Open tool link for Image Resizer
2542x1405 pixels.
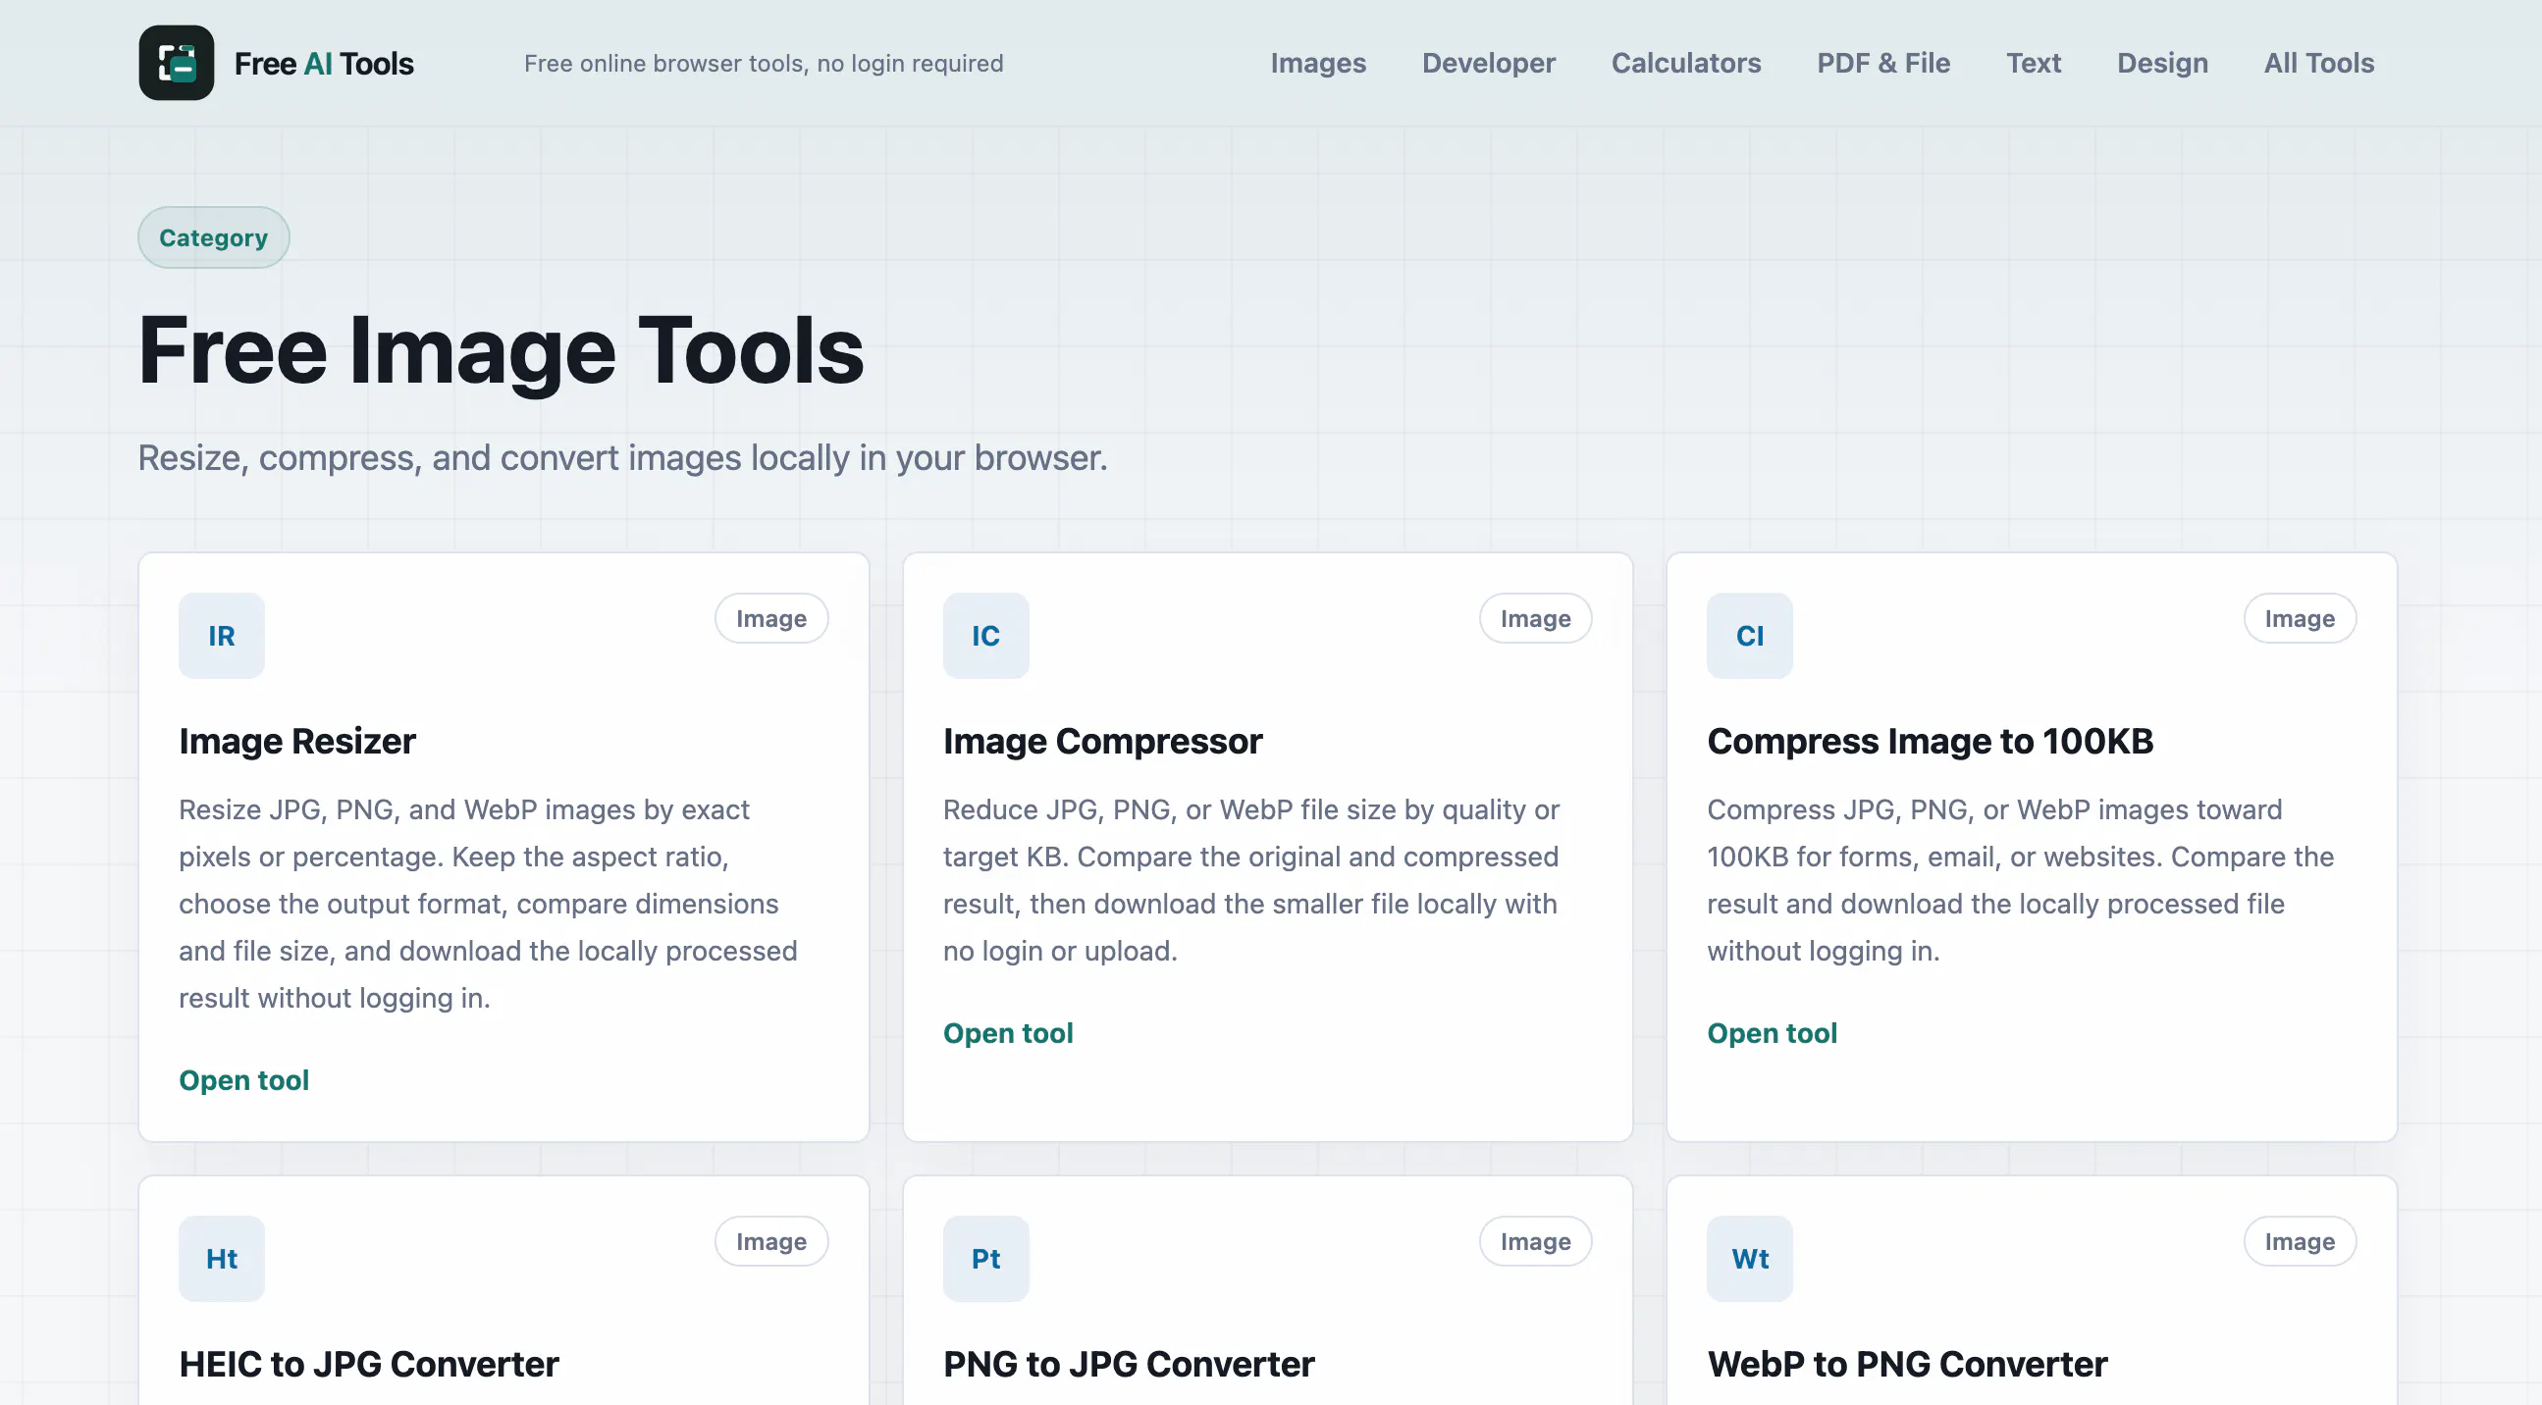[x=243, y=1080]
